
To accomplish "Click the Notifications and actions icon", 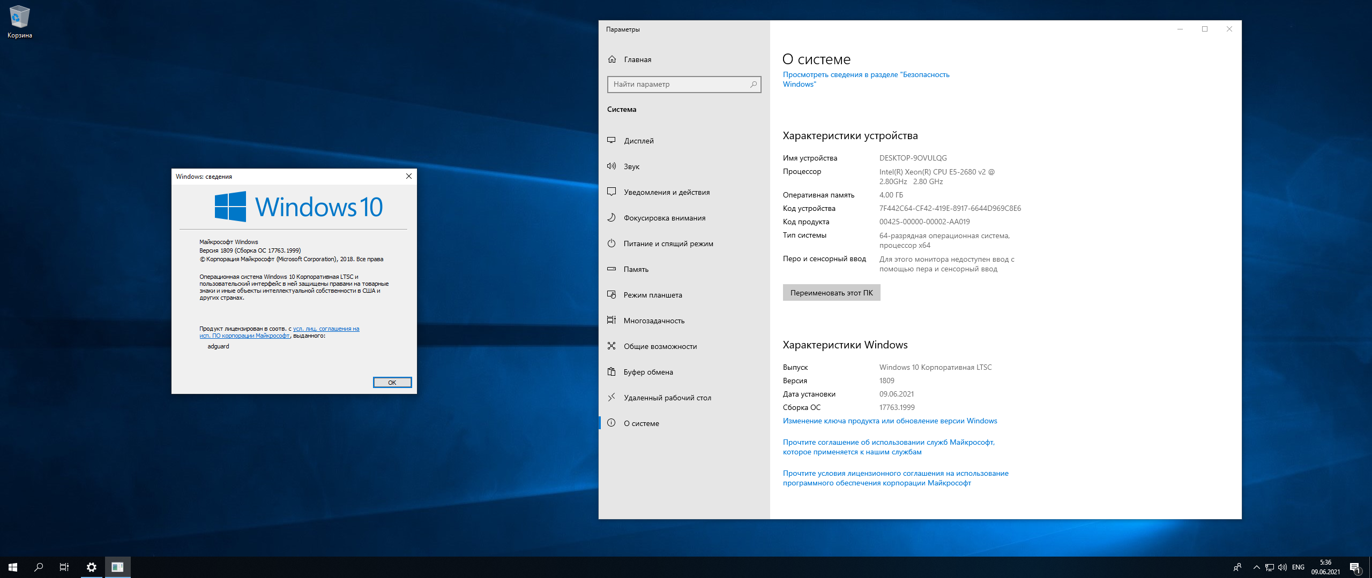I will [612, 192].
